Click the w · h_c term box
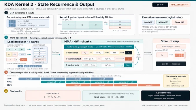Image resolution: width=196 pixels, height=110 pixels. pos(98,53)
